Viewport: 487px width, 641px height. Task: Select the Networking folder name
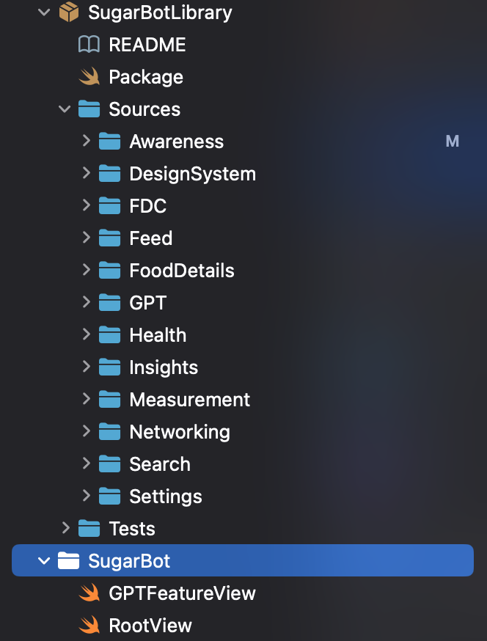[x=180, y=432]
